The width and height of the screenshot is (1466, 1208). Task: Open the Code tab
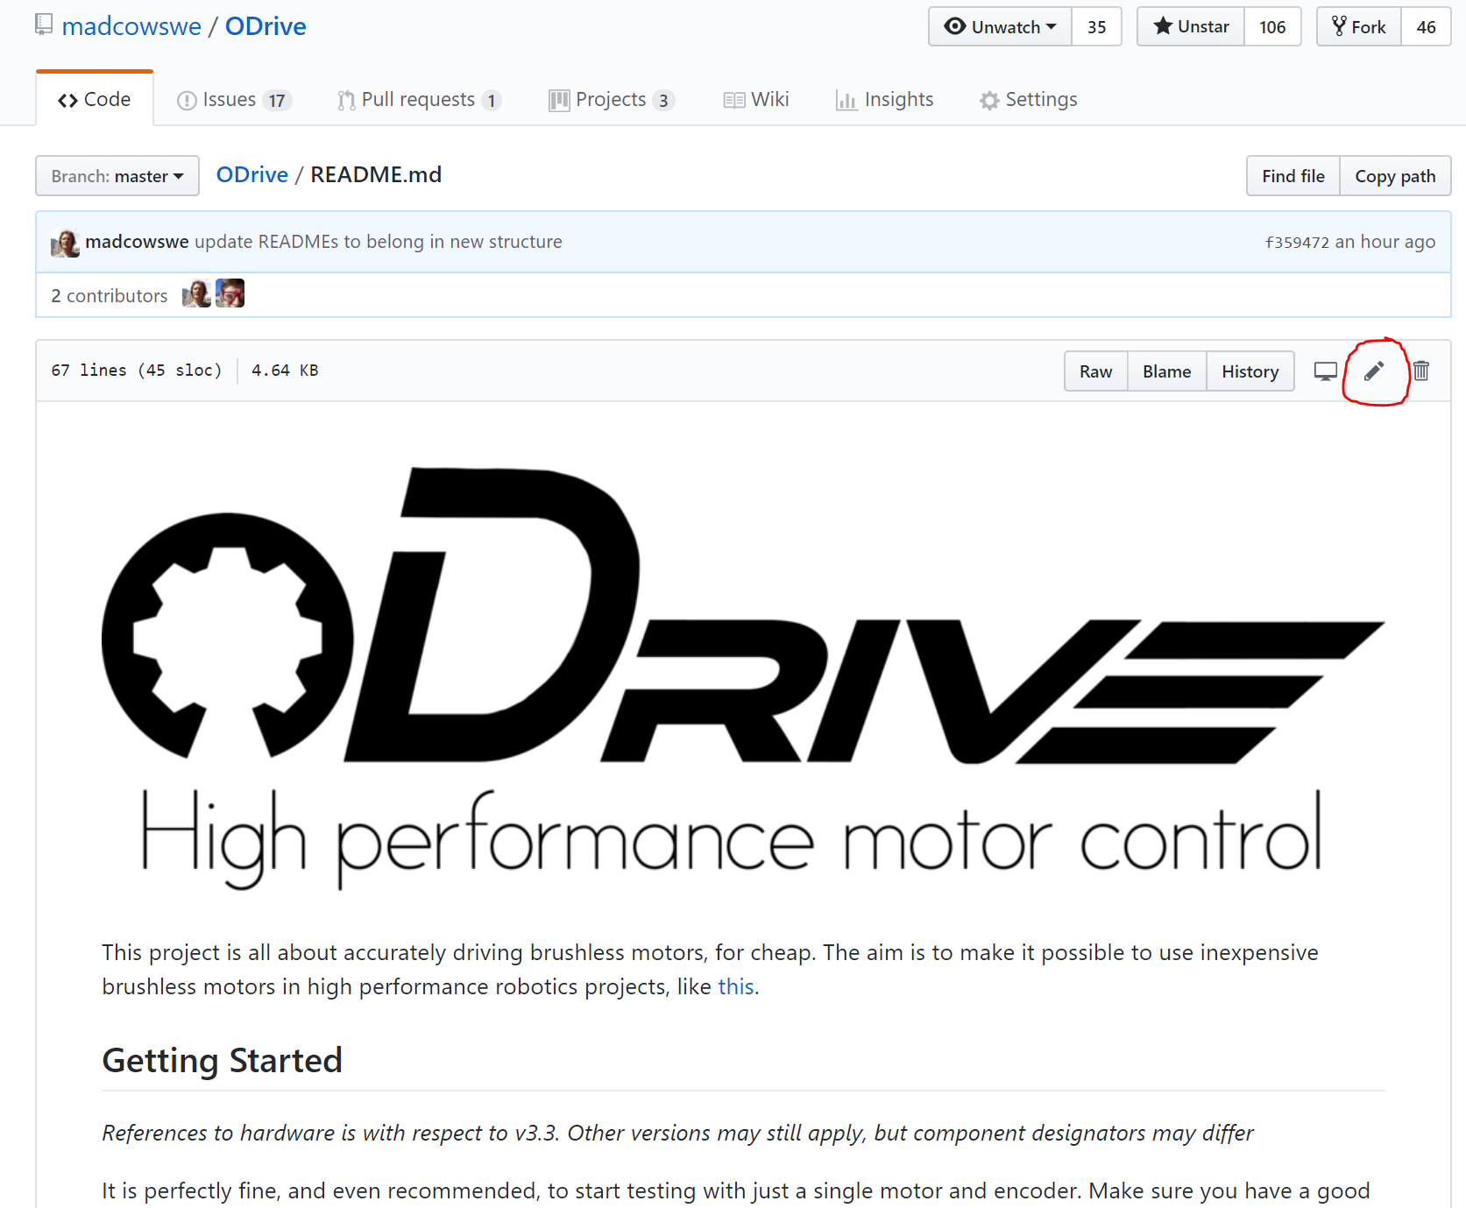(x=95, y=99)
